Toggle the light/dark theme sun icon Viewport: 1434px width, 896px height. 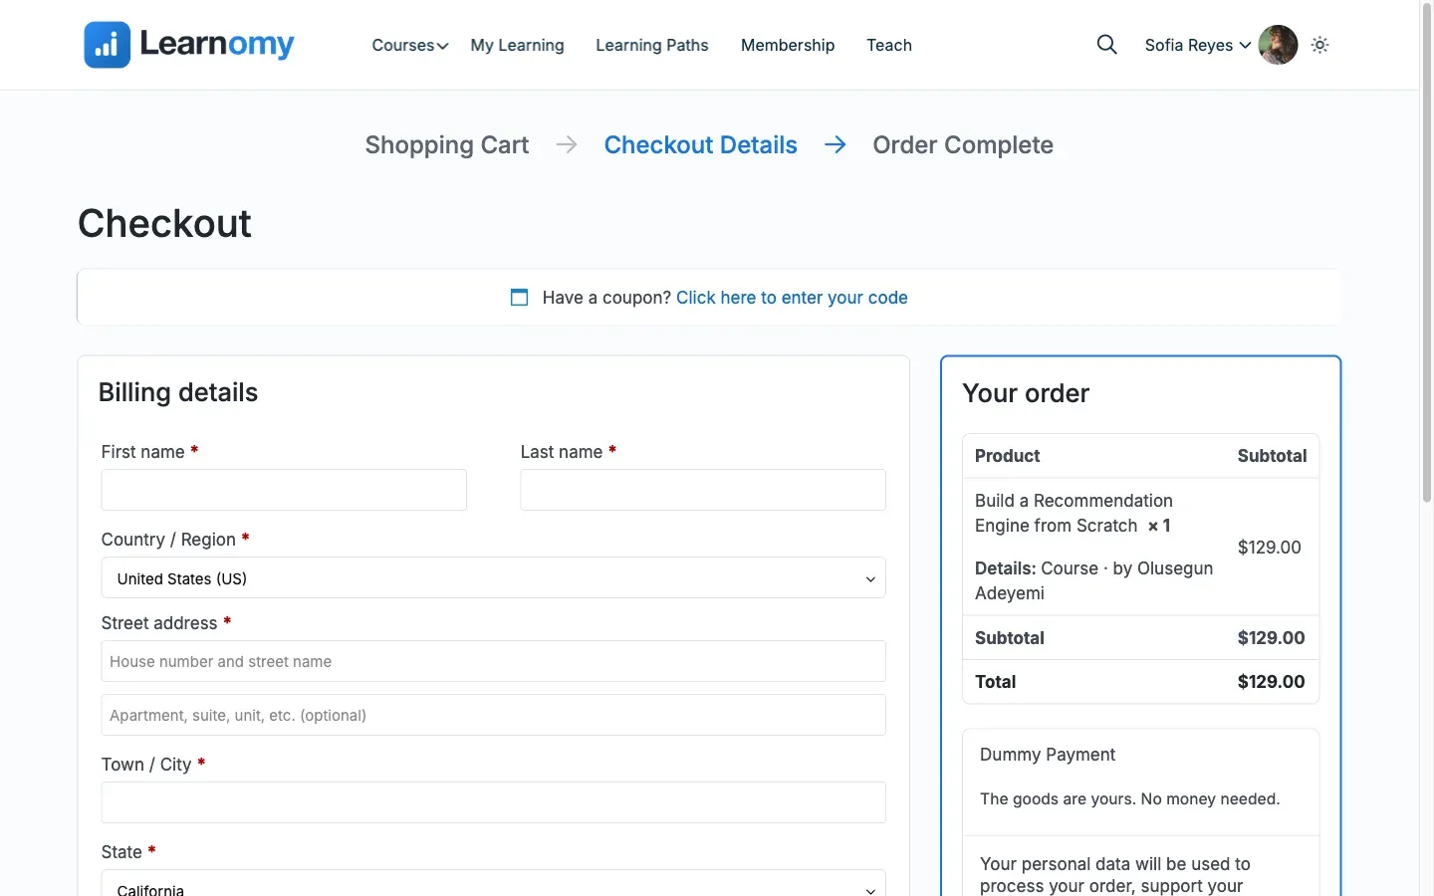(1320, 45)
